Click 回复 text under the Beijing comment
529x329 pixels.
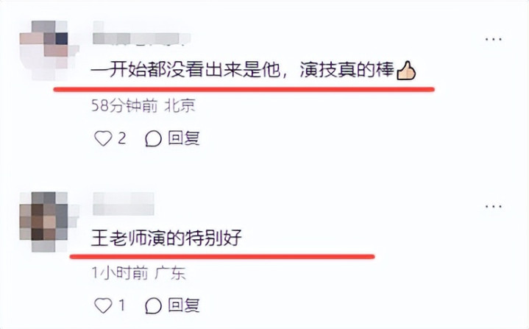click(x=184, y=138)
